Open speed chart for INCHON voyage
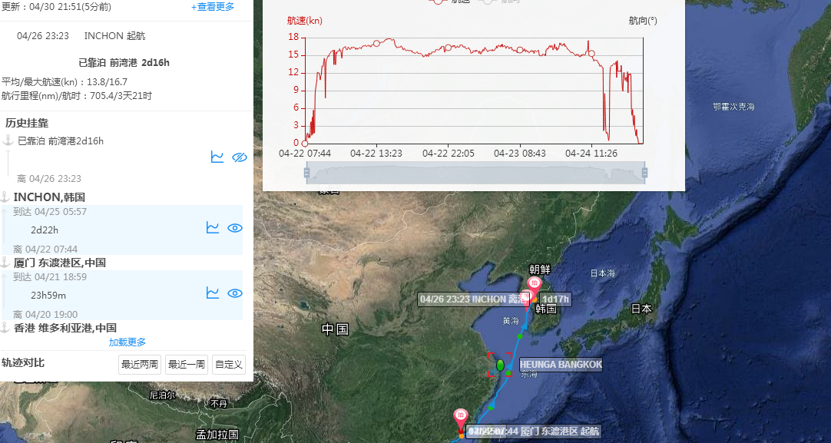This screenshot has height=443, width=831. [213, 227]
